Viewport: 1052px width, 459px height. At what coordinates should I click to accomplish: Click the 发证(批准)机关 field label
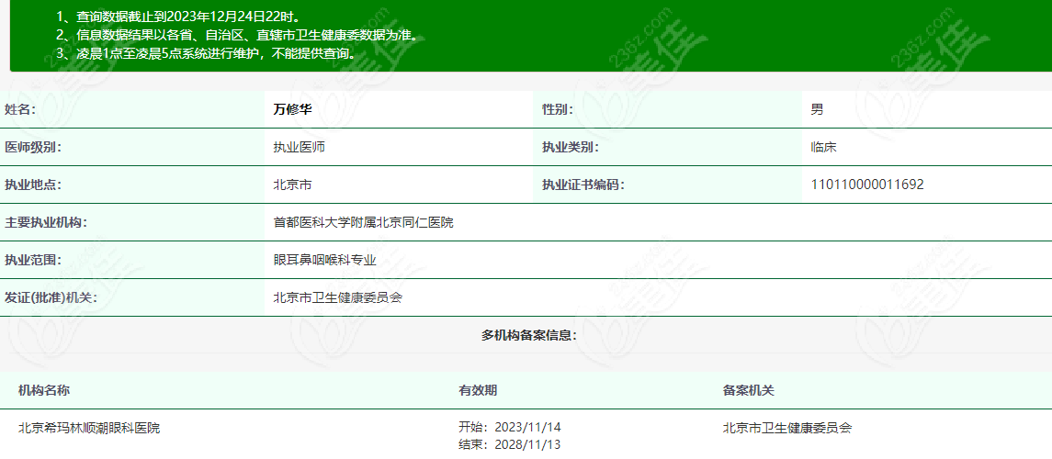coord(51,297)
